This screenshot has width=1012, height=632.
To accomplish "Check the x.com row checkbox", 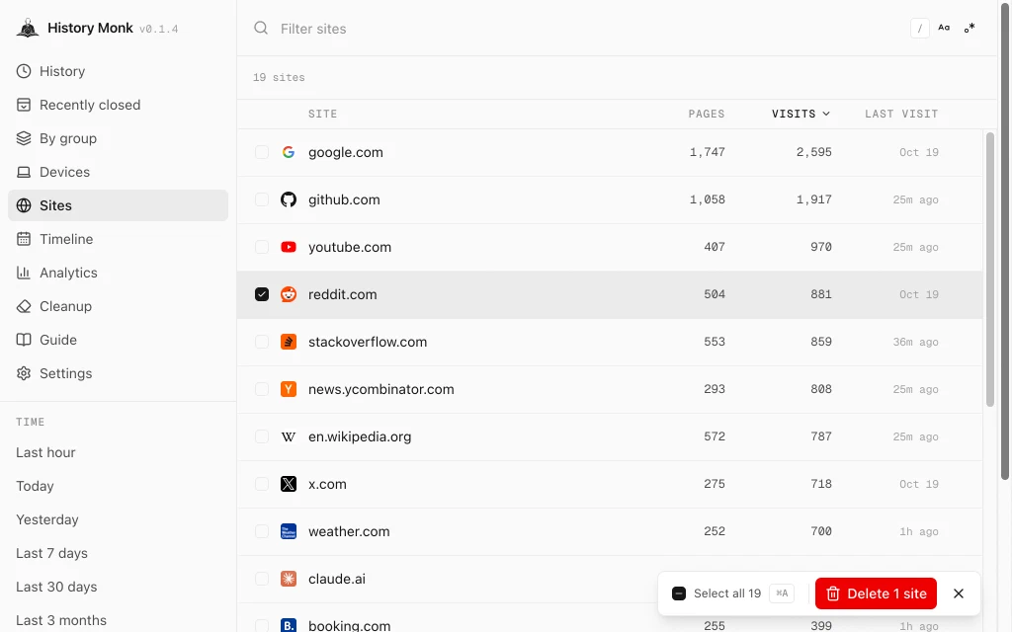I will point(261,484).
